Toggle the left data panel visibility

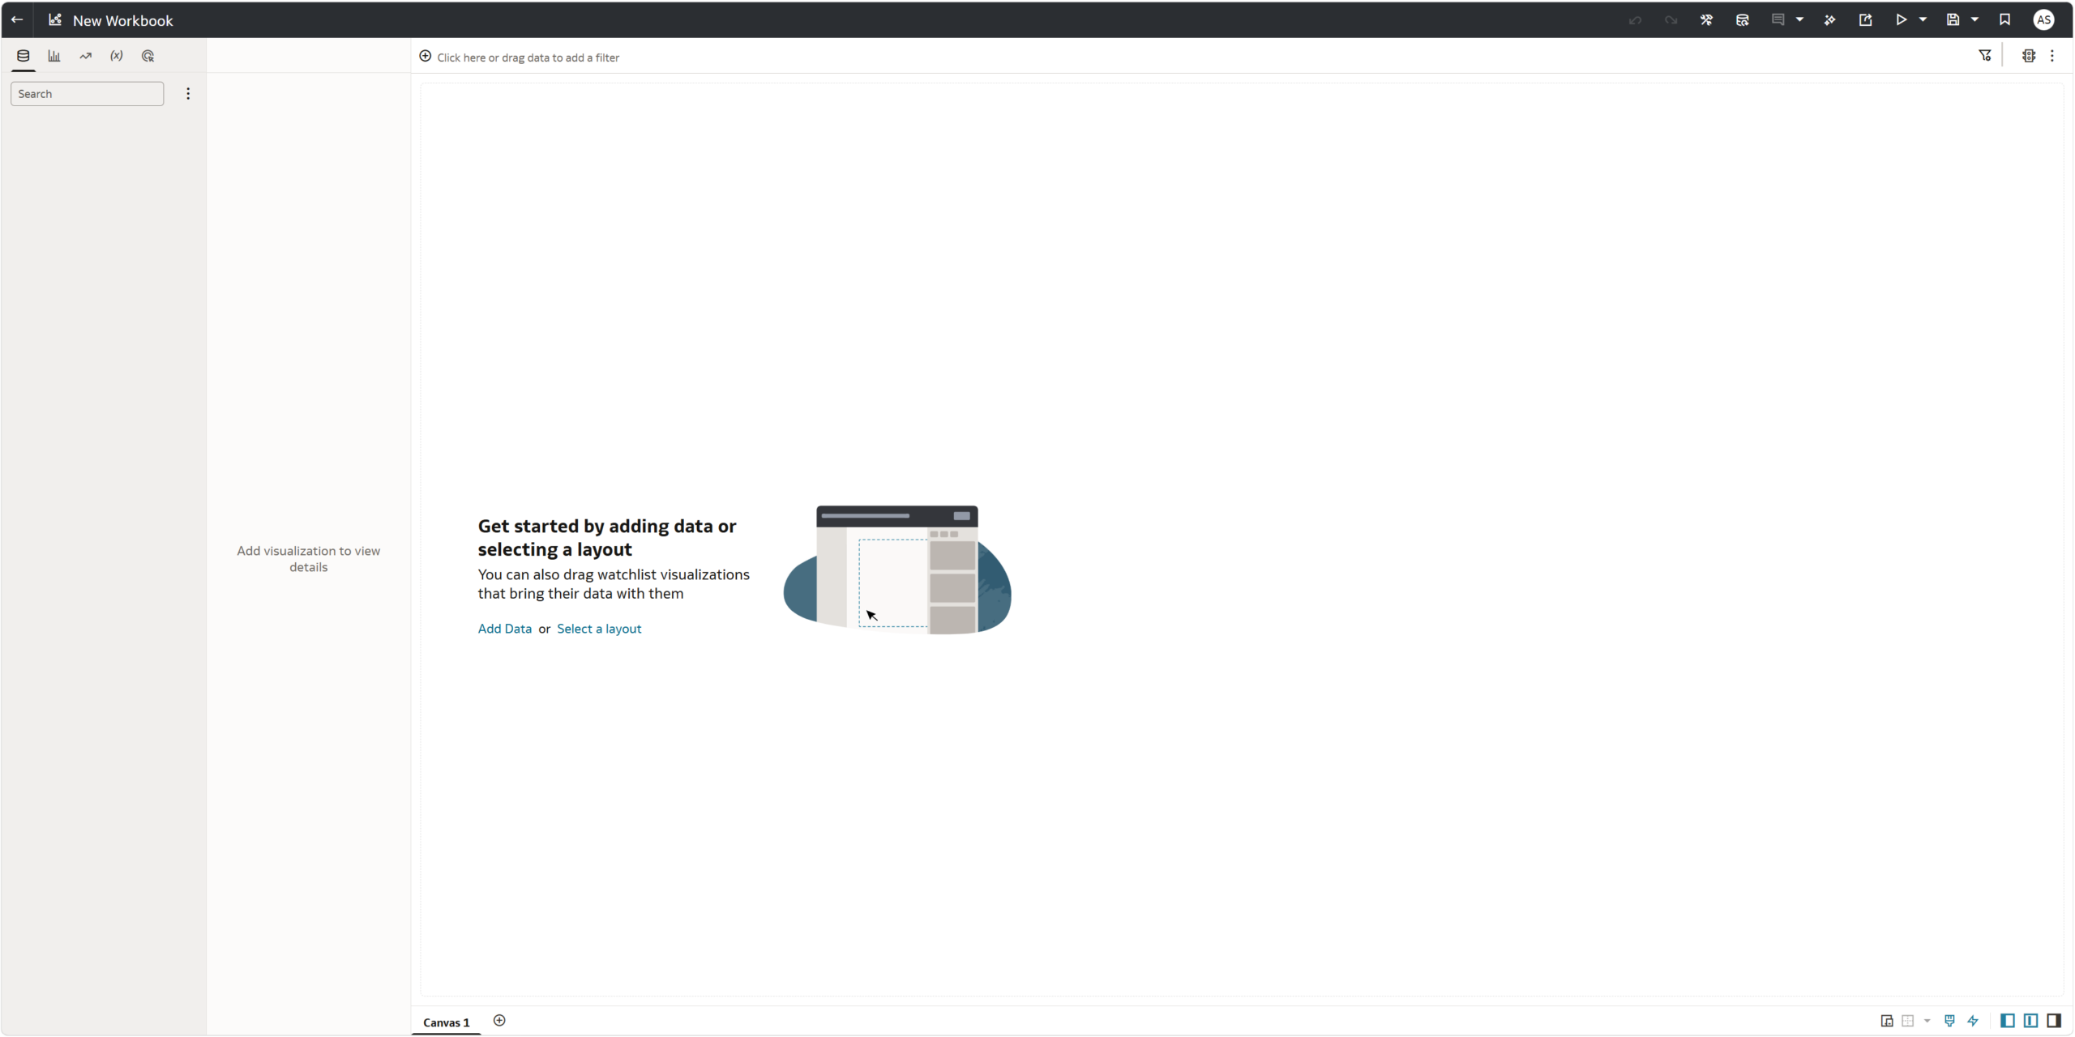pos(2008,1021)
